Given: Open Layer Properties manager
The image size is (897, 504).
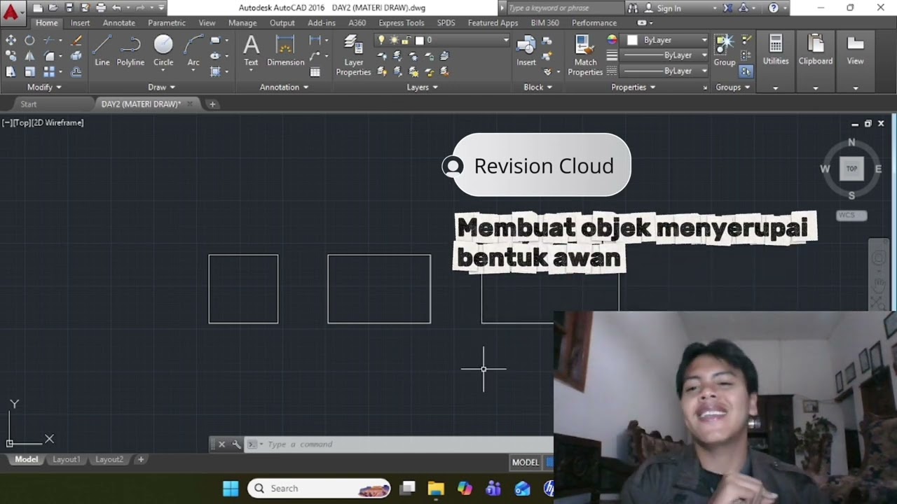Looking at the screenshot, I should (353, 55).
